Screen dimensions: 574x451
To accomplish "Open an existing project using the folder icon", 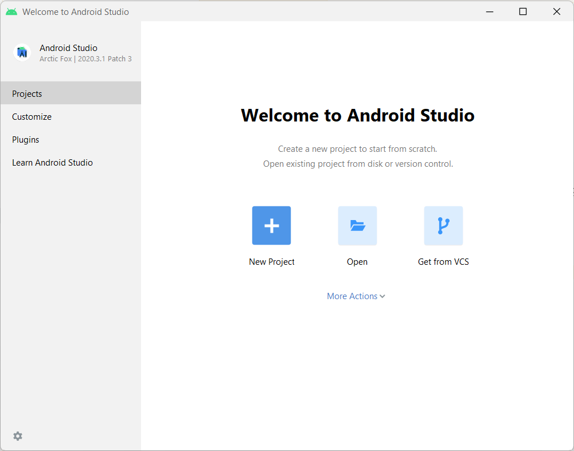I will (x=357, y=225).
